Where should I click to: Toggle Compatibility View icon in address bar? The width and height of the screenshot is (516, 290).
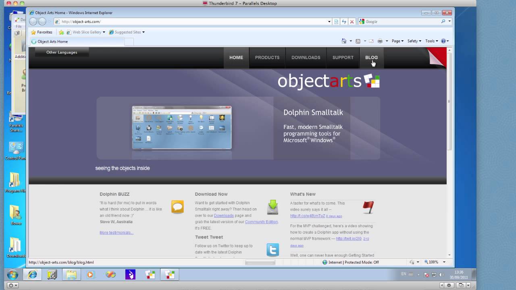[336, 22]
